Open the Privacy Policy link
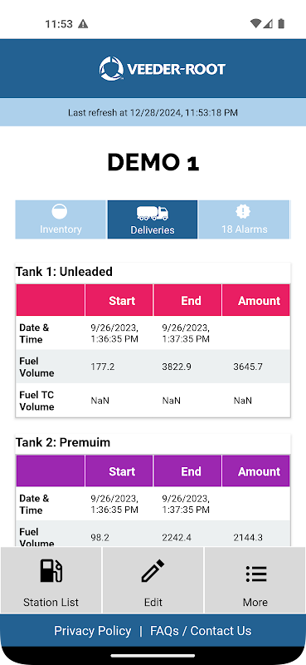This screenshot has height=665, width=306. click(93, 631)
